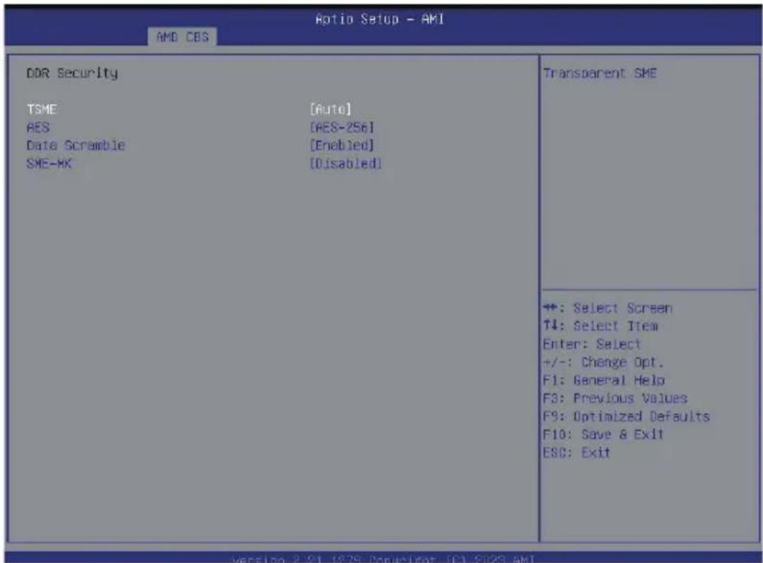Click the Enter: Select key hint

tap(592, 344)
